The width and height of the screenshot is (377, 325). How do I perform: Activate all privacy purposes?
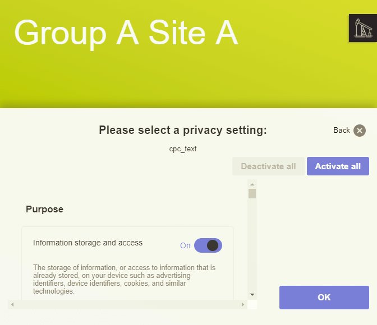pos(338,166)
